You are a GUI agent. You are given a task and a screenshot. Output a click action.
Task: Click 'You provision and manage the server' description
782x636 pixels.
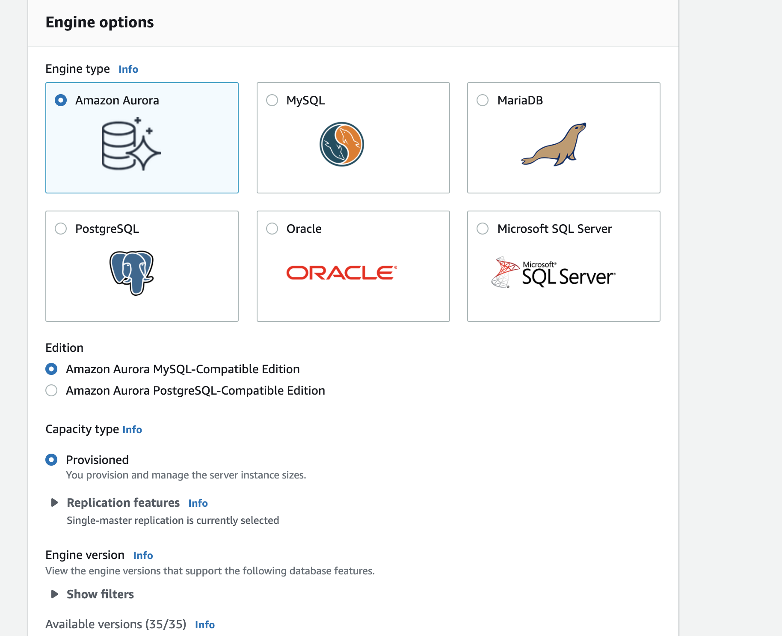pos(186,475)
